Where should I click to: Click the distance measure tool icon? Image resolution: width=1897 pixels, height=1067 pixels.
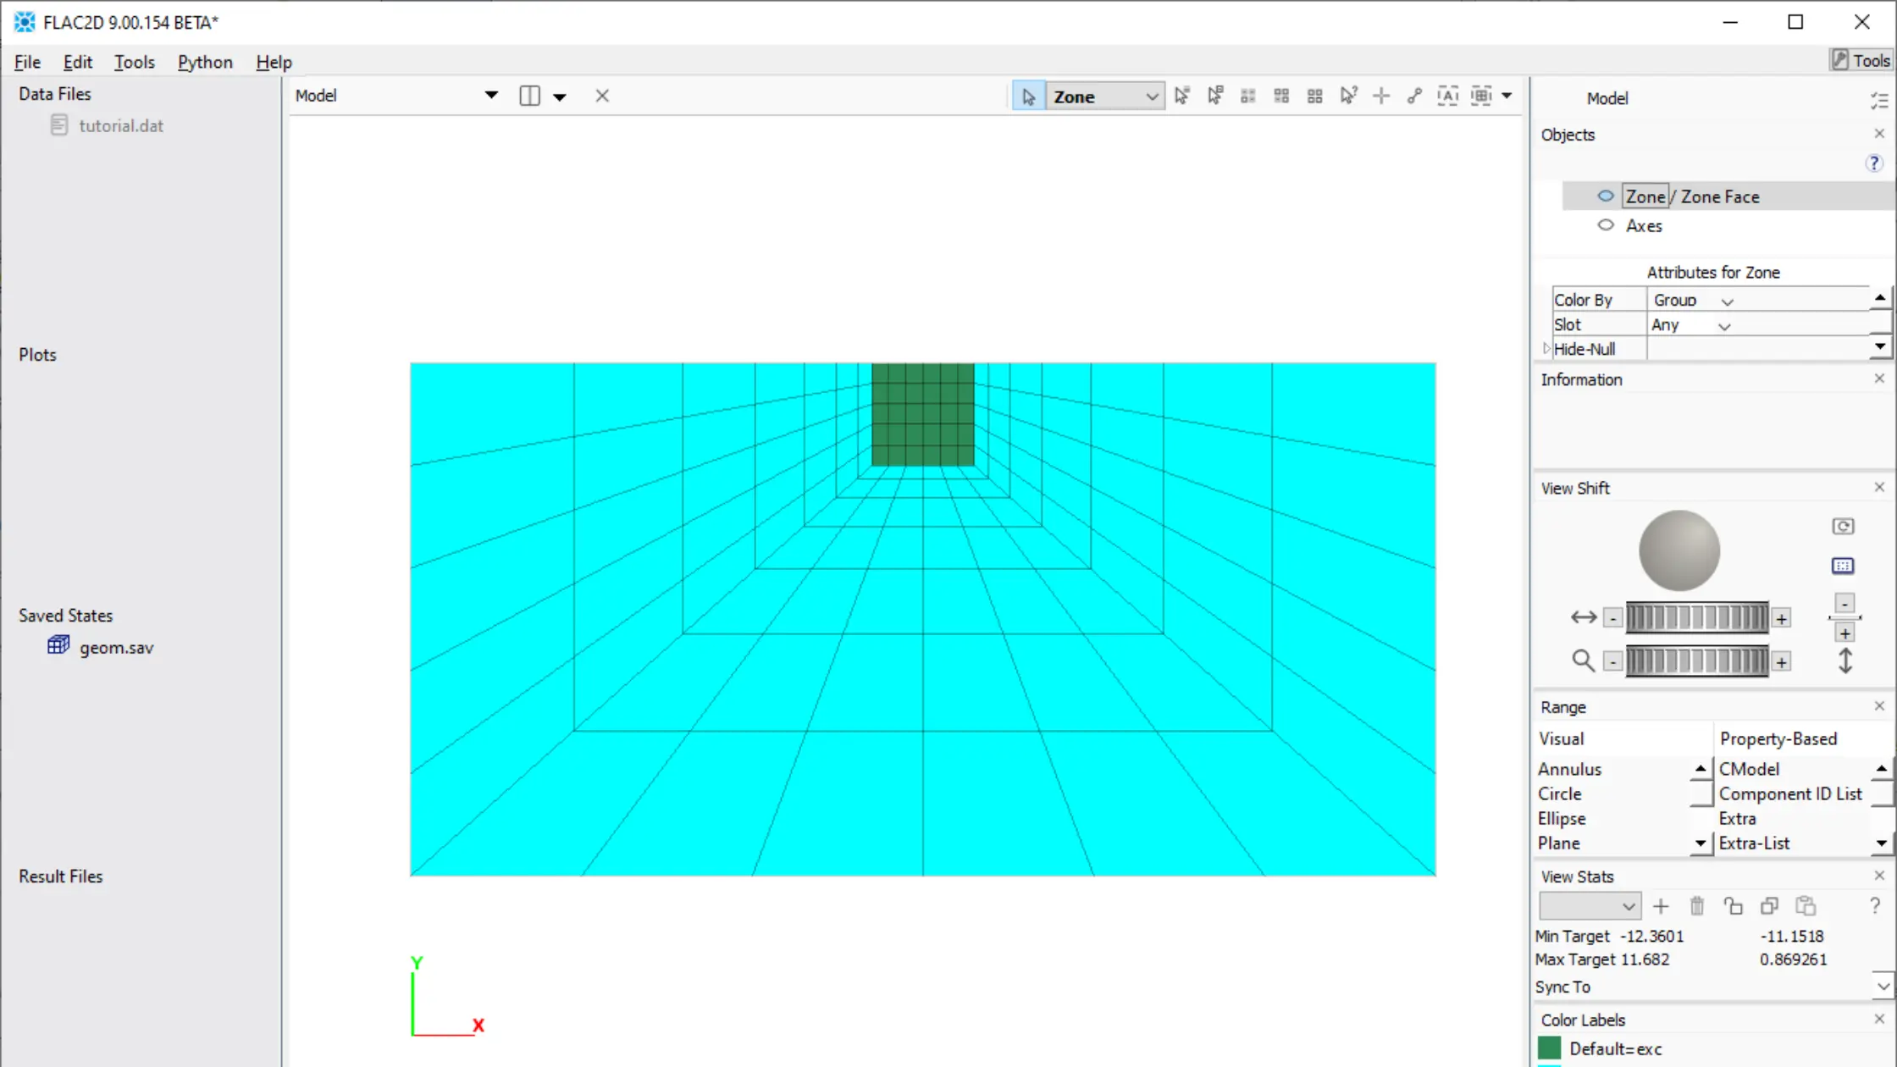(1414, 96)
